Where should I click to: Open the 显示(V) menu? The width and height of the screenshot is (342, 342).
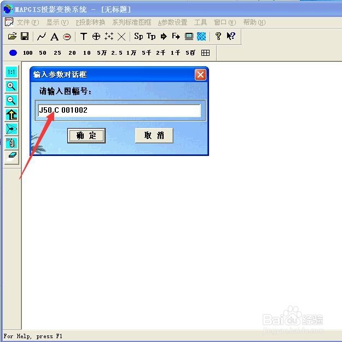[57, 22]
